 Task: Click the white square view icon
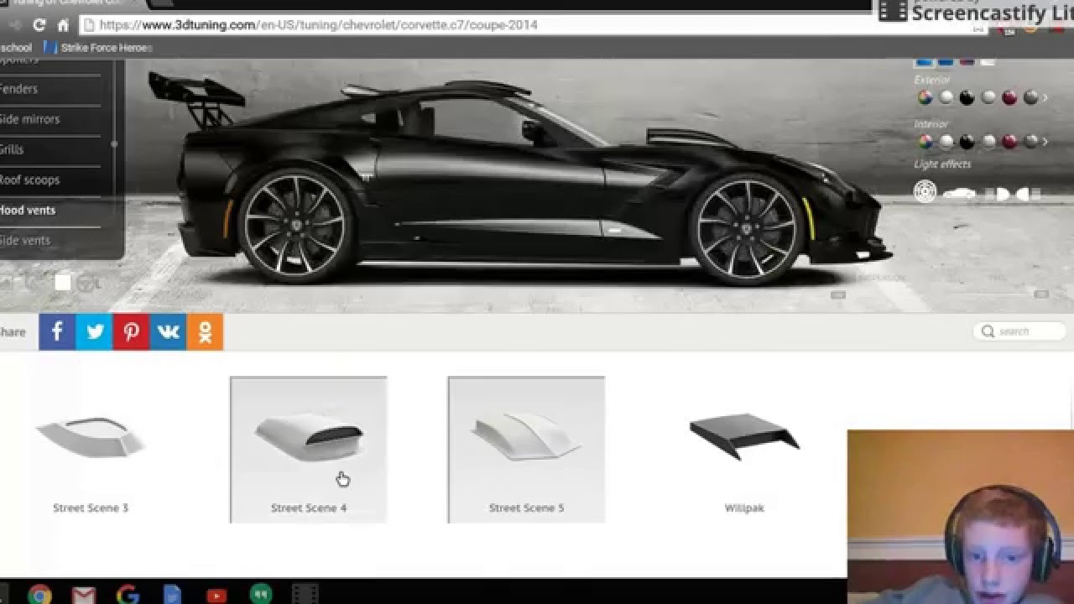point(62,283)
